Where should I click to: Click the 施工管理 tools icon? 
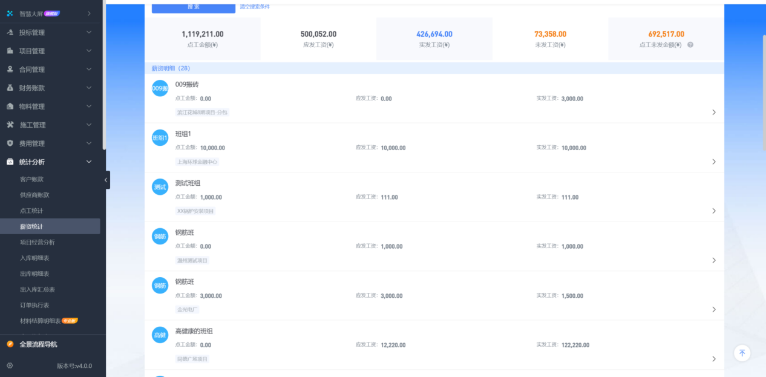tap(10, 125)
